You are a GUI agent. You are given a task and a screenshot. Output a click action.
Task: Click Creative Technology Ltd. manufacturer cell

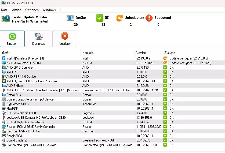(x=98, y=140)
